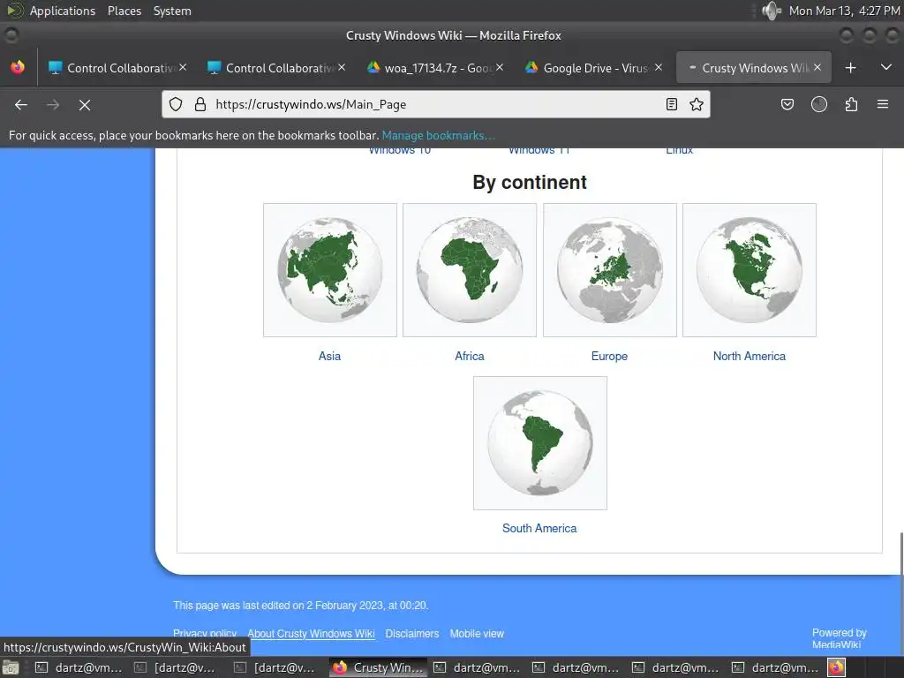The width and height of the screenshot is (904, 678).
Task: Follow the Africa link
Action: click(470, 357)
